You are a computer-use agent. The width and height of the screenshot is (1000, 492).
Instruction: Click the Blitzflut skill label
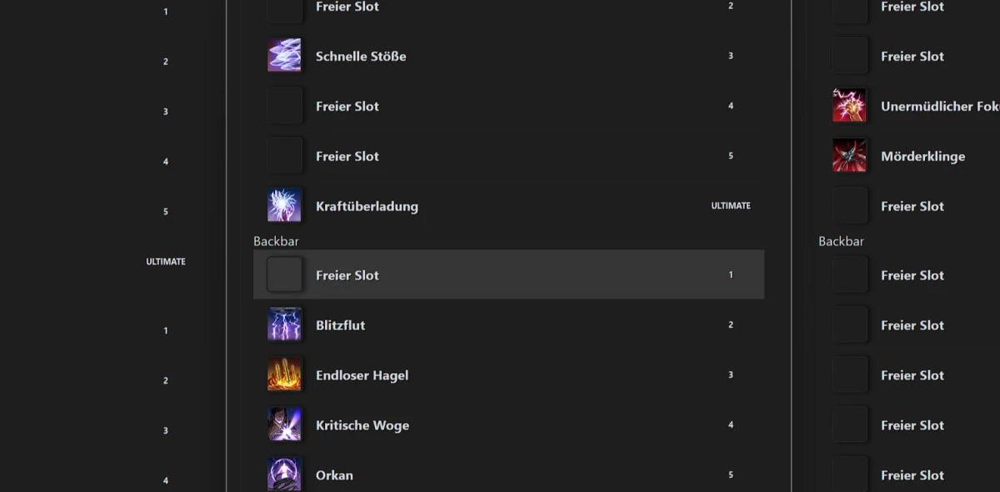click(x=340, y=326)
